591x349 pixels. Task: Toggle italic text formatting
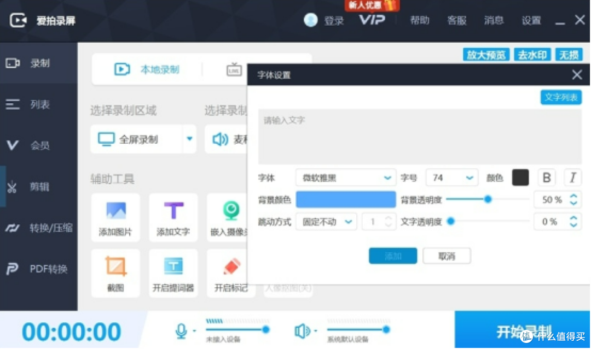pyautogui.click(x=572, y=178)
